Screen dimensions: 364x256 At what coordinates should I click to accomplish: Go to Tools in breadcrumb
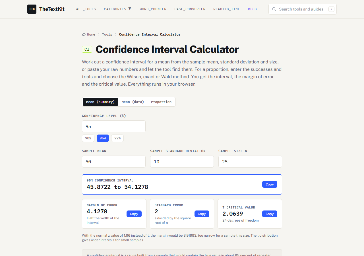point(107,34)
